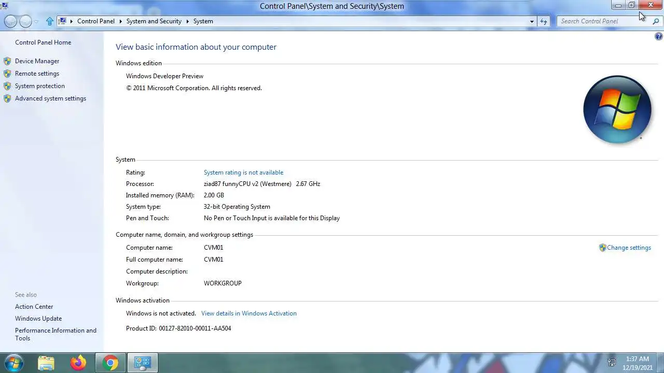The image size is (664, 373).
Task: Click the network icon in system tray
Action: pos(612,363)
